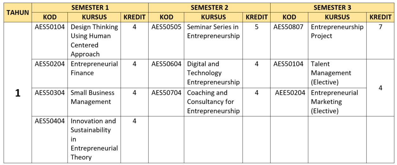Select the Entrepreneurship Project course cell
The width and height of the screenshot is (397, 165).
(x=337, y=32)
